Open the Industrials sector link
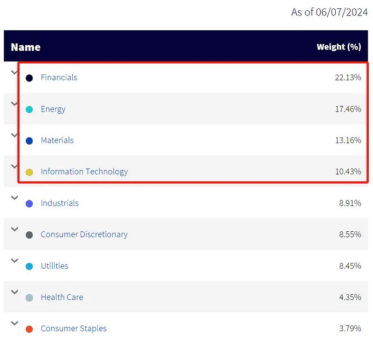This screenshot has height=339, width=373. [x=59, y=203]
